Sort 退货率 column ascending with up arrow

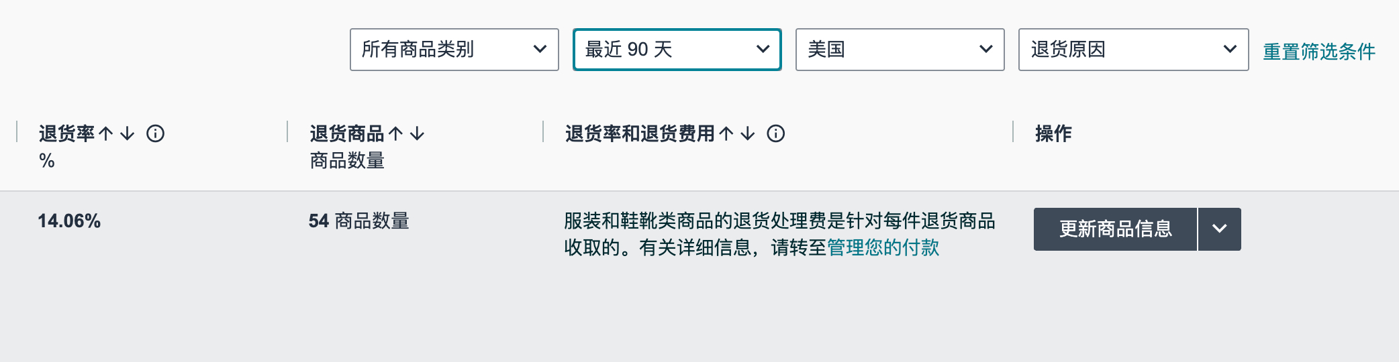[106, 134]
